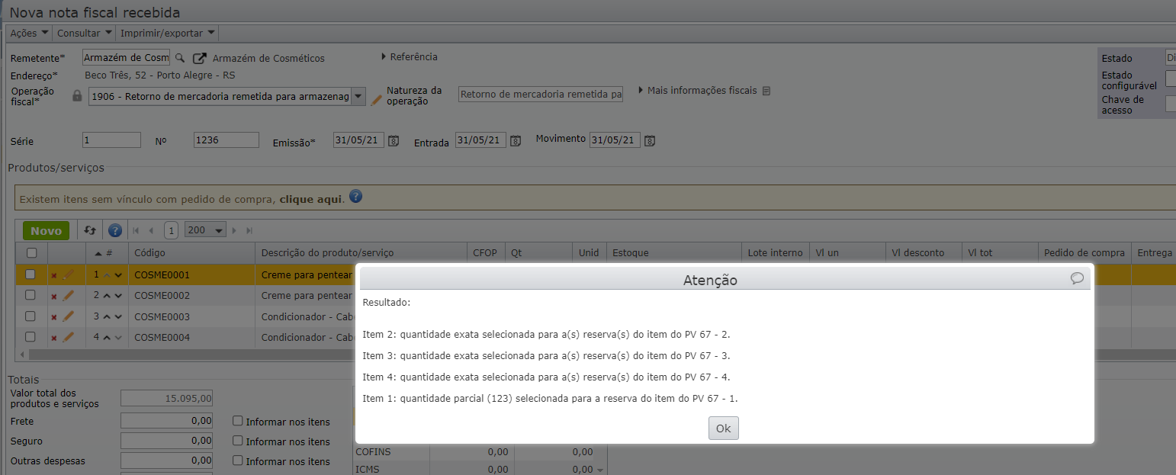Click the Frete value field
This screenshot has height=475, width=1176.
click(167, 421)
